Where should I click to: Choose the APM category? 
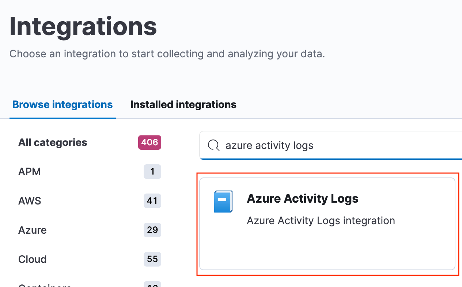(29, 172)
